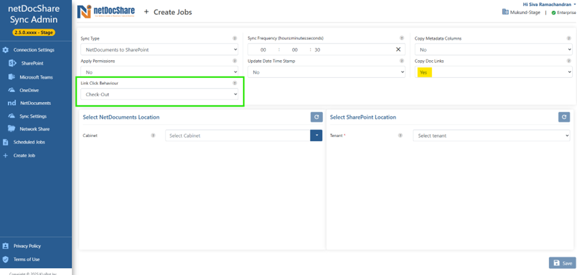
Task: Open the Copy Doc Links dropdown
Action: (x=494, y=72)
